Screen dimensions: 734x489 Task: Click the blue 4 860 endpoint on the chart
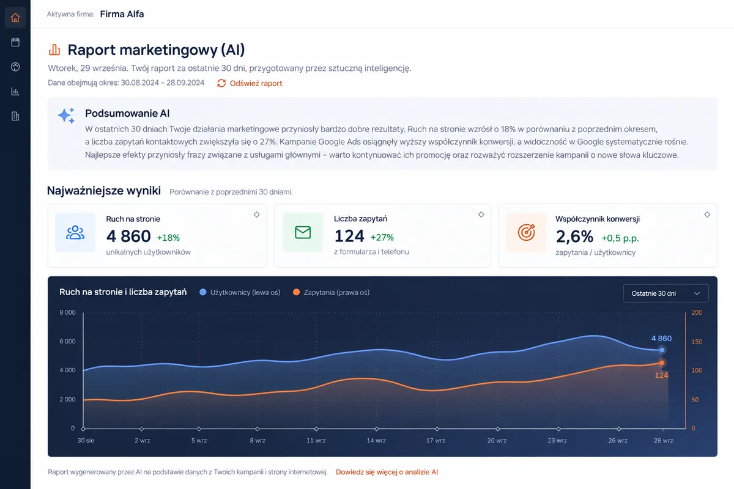(x=662, y=350)
